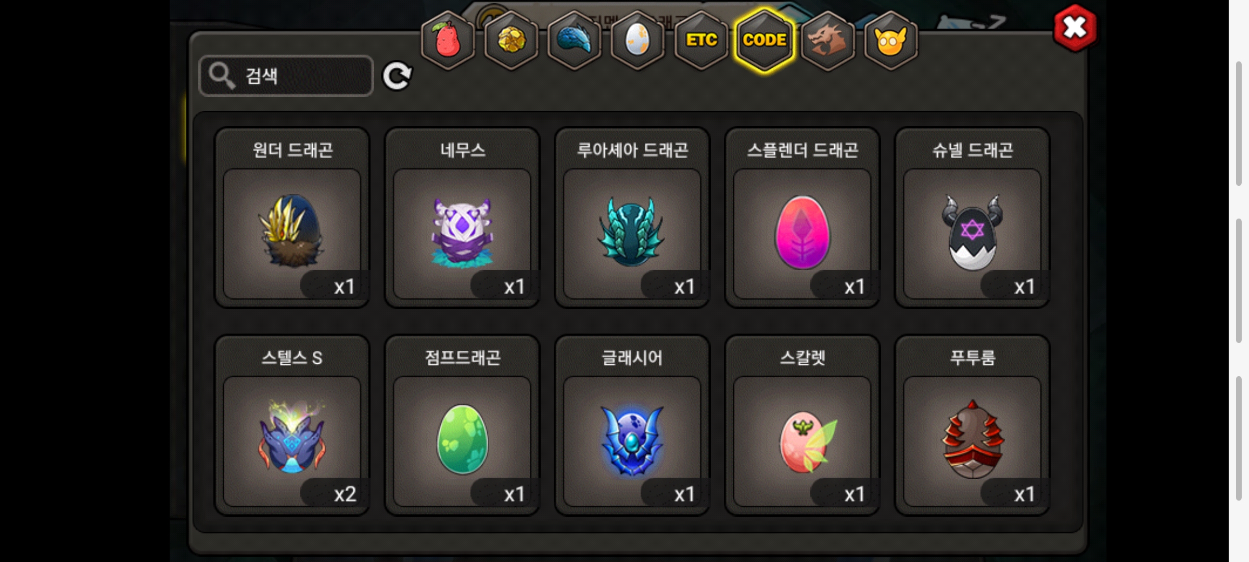Select the 스텔스 S egg with x2
1249x562 pixels.
click(292, 425)
